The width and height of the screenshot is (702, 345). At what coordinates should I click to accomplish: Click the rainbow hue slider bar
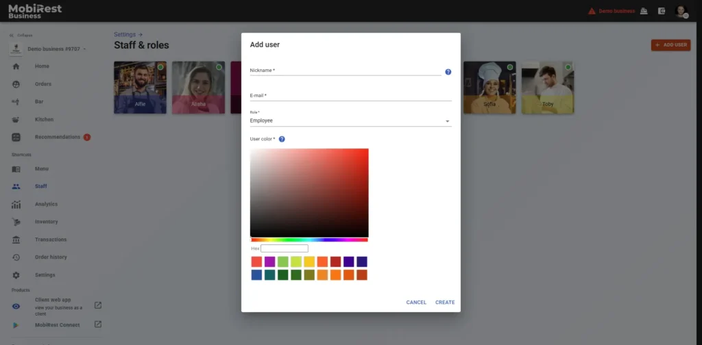click(x=309, y=240)
